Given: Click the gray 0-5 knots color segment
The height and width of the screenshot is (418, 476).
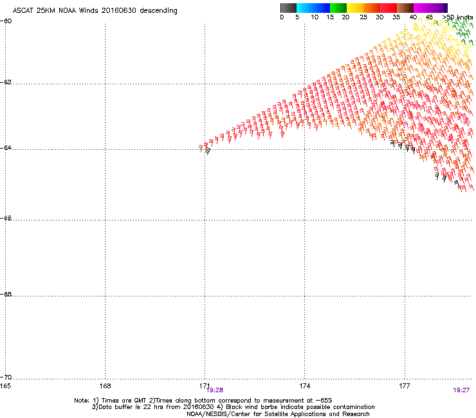Looking at the screenshot, I should point(288,8).
